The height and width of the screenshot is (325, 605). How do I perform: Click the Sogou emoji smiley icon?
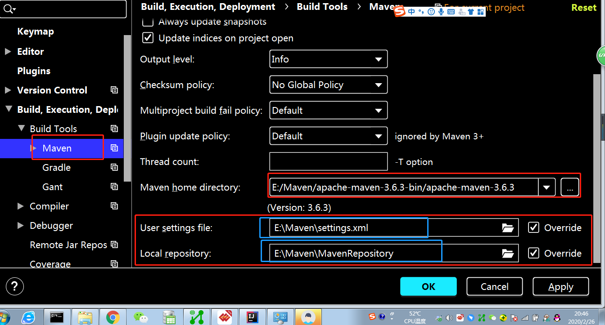point(431,12)
